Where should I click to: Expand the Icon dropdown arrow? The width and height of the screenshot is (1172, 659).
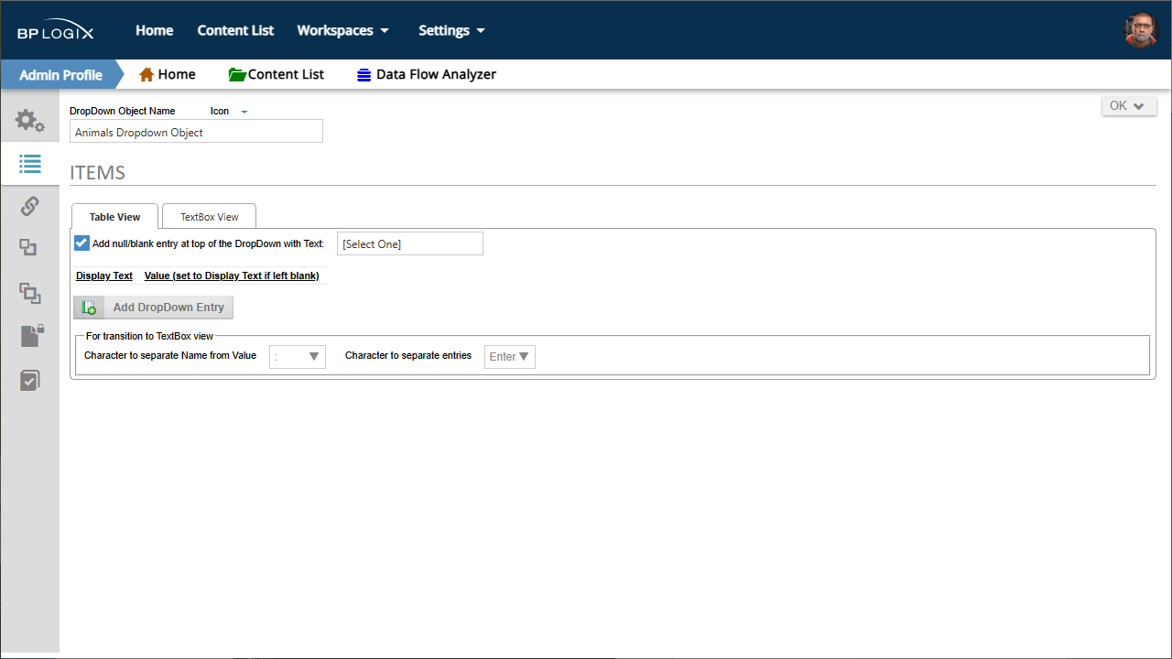[244, 112]
